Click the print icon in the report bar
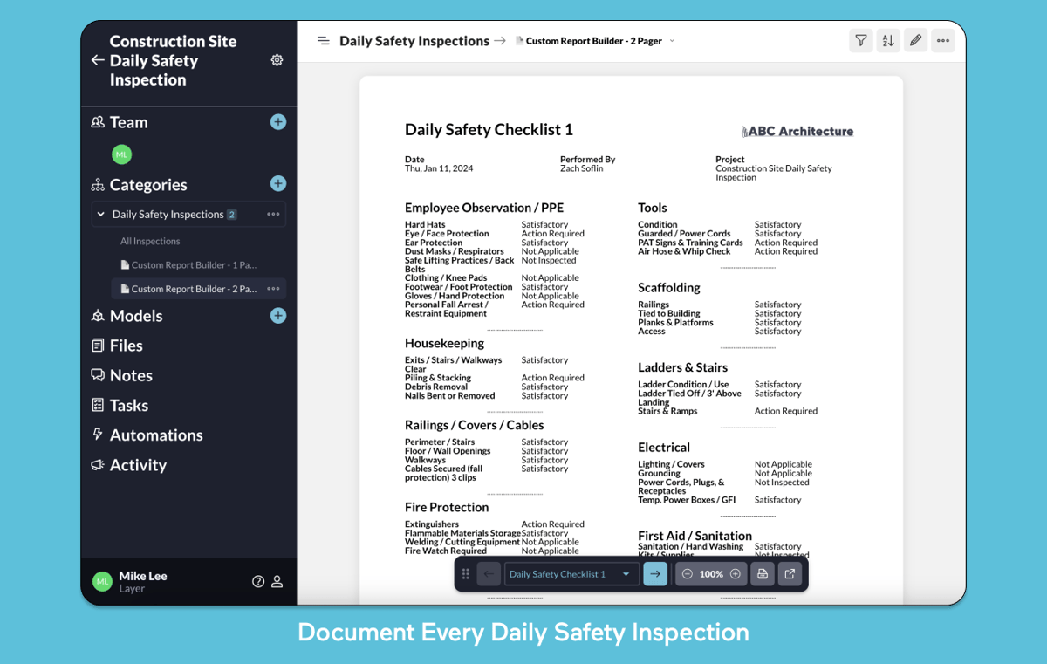This screenshot has height=664, width=1047. pyautogui.click(x=763, y=573)
